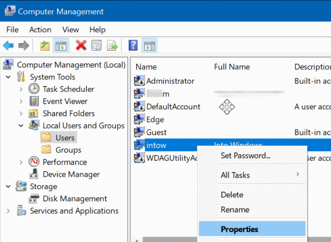Open the Action menu
Image resolution: width=331 pixels, height=242 pixels.
[x=40, y=29]
